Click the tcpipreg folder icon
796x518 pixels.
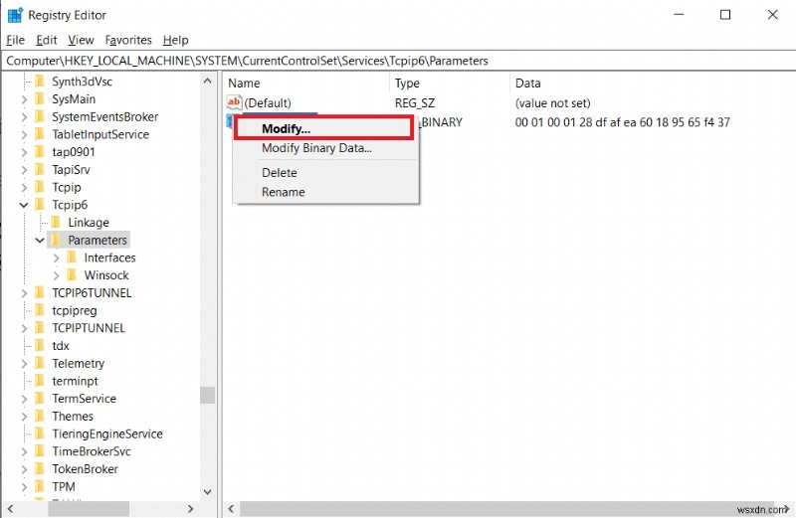[x=40, y=310]
